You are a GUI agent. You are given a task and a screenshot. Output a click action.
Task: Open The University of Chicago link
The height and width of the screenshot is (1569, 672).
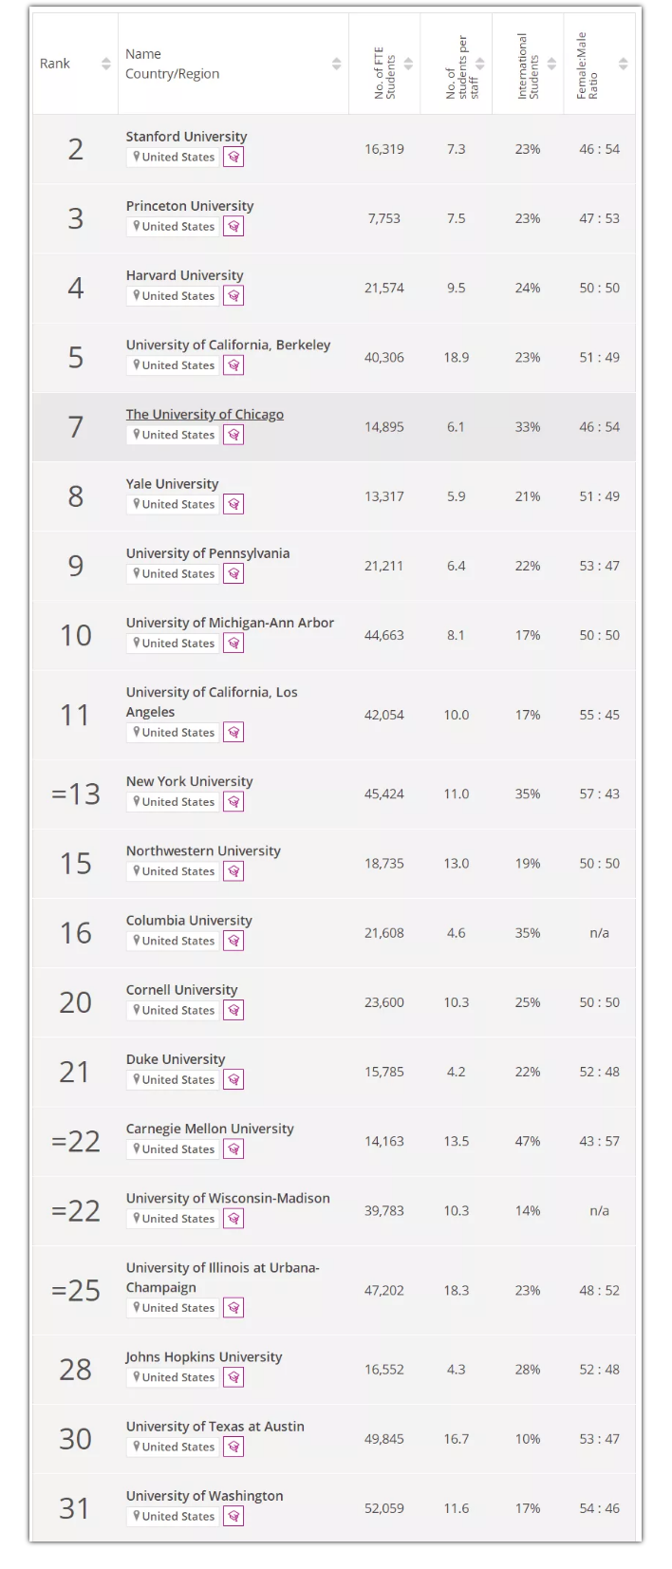tap(205, 415)
